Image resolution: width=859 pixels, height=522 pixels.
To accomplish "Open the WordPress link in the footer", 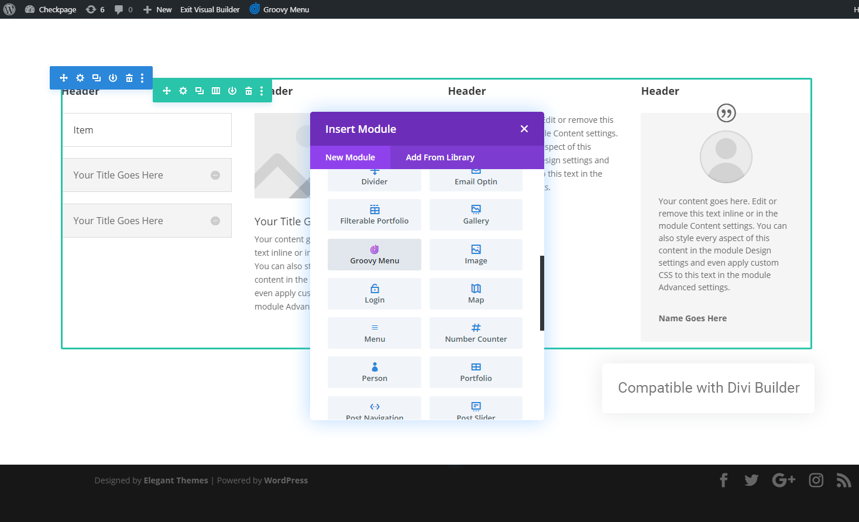I will [x=286, y=480].
